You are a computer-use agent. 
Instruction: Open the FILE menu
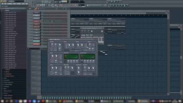point(2,4)
